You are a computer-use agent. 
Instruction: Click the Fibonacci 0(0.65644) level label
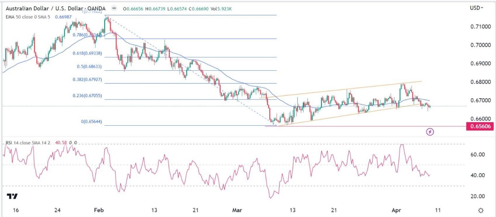pyautogui.click(x=92, y=122)
